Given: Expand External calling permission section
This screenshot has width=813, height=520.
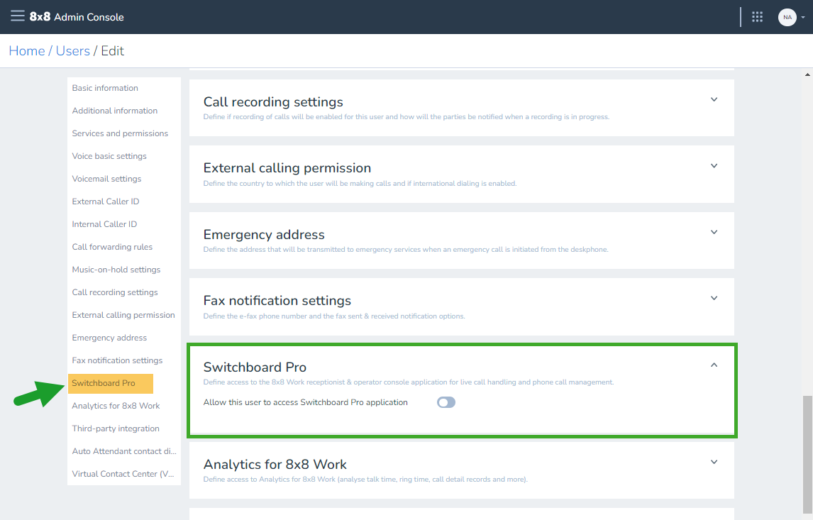Looking at the screenshot, I should coord(714,166).
